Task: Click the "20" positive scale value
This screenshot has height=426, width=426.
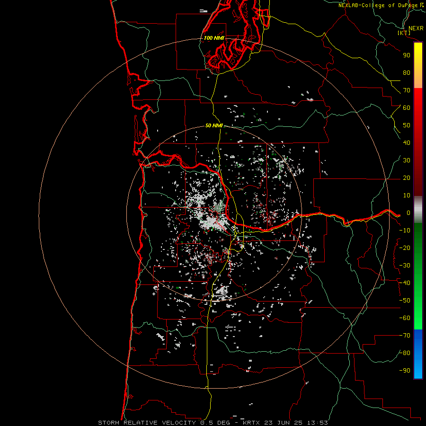Action: (x=407, y=178)
